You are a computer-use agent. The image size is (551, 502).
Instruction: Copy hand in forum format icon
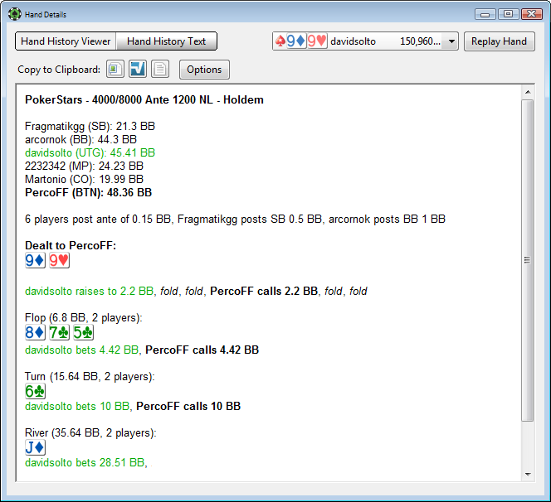point(138,69)
